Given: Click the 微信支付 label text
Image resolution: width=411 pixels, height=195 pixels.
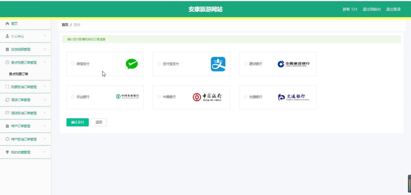Looking at the screenshot, I should (83, 64).
